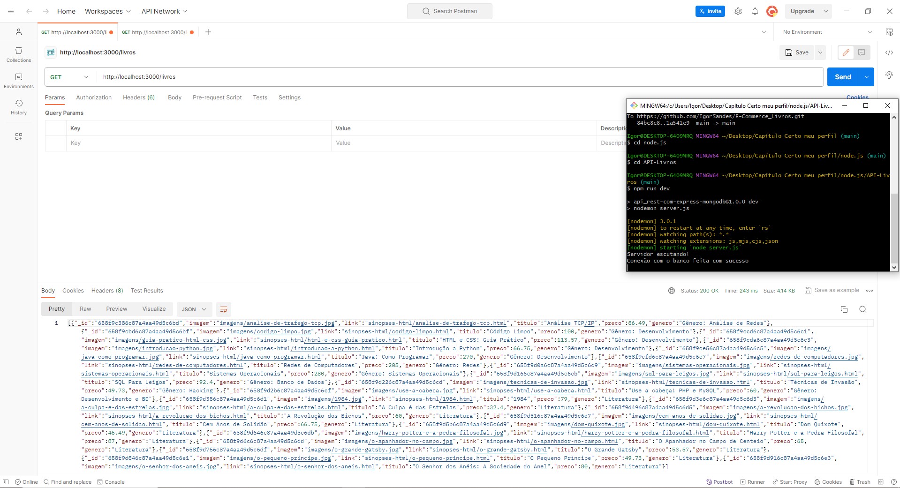900x488 pixels.
Task: Switch to the edit pencil view
Action: (x=846, y=53)
